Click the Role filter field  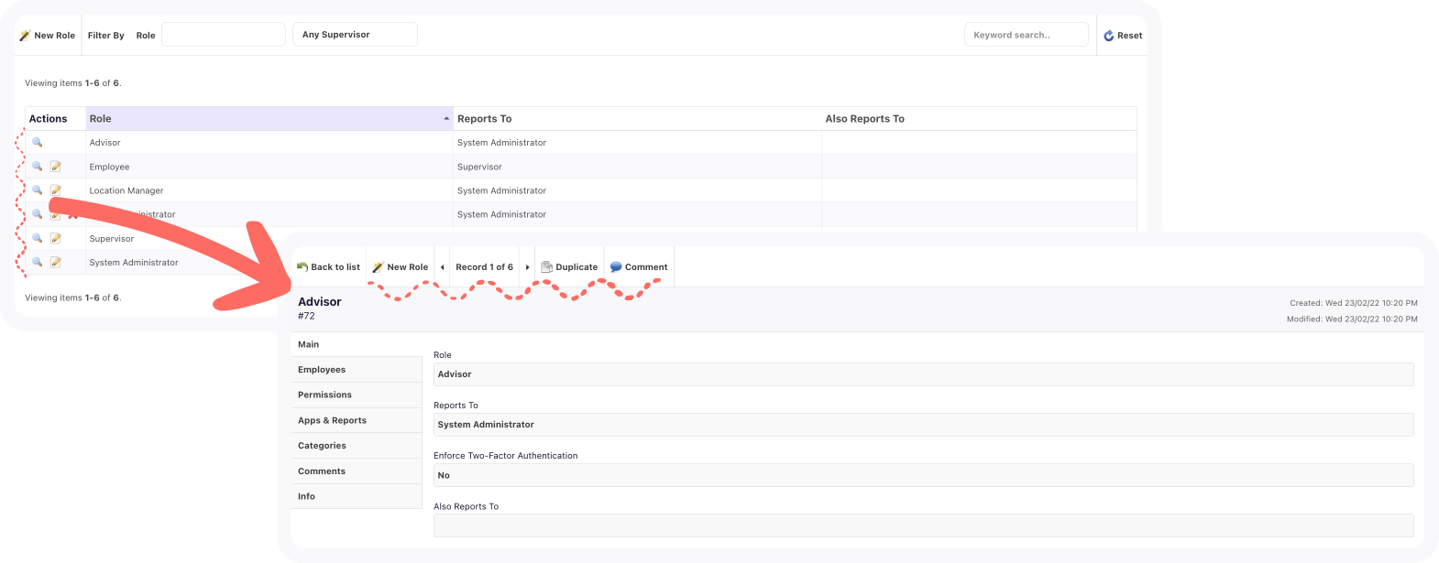click(224, 35)
